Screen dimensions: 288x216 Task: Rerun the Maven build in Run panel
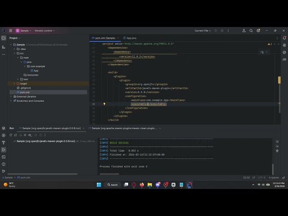tap(11, 135)
